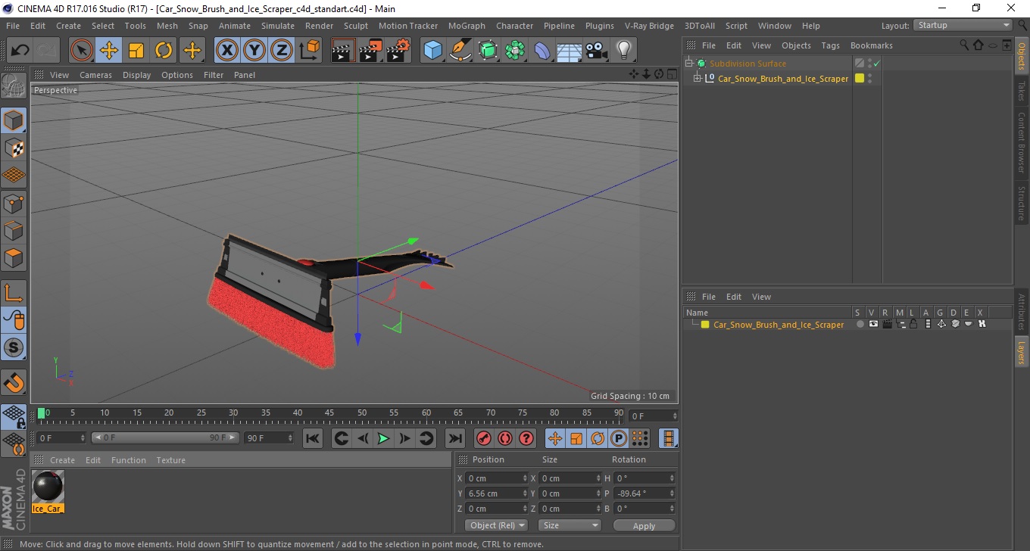Click the Play Forwards button
Image resolution: width=1030 pixels, height=551 pixels.
(x=384, y=438)
